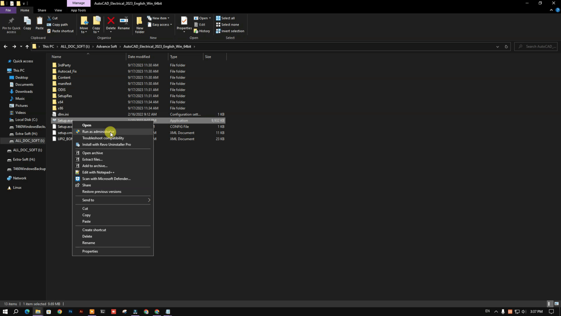Collapse the ribbon with the chevron toggle

click(x=552, y=10)
